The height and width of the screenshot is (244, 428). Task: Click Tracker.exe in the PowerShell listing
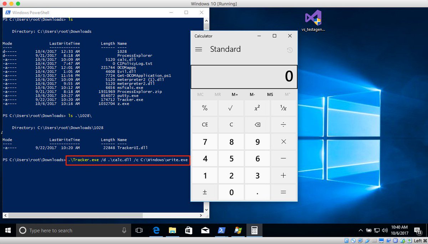[x=130, y=100]
